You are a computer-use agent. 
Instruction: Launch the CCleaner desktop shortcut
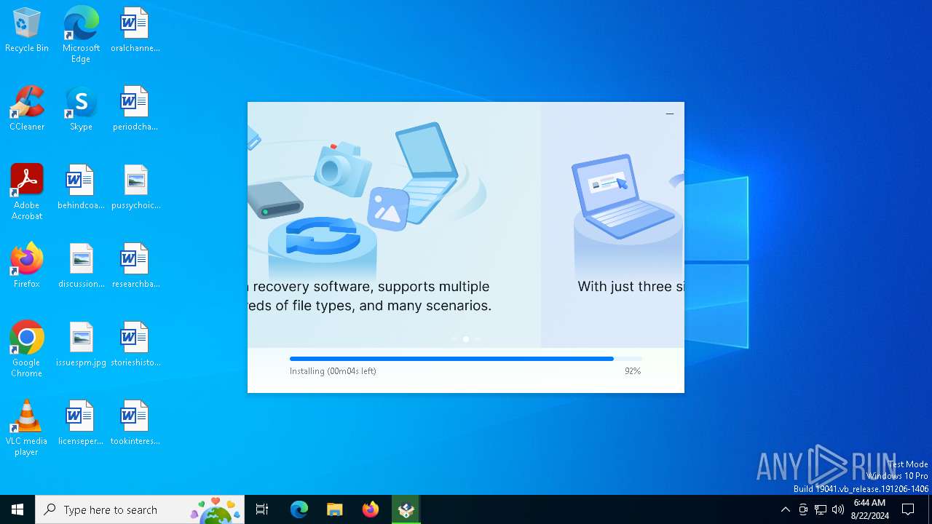[x=27, y=109]
